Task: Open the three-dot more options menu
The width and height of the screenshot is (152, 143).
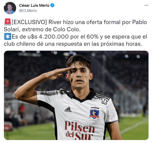Action: tap(146, 5)
